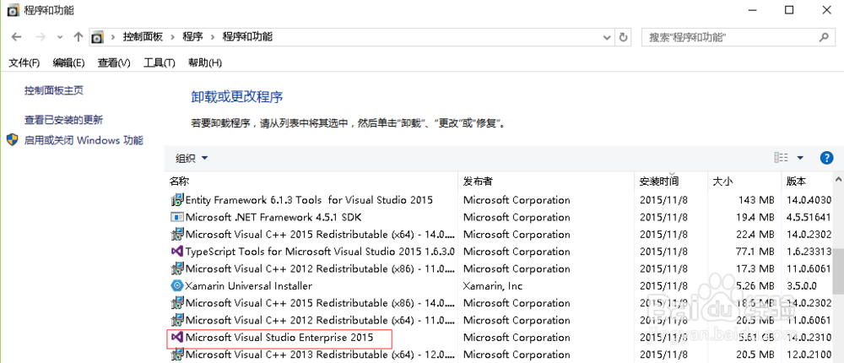This screenshot has height=363, width=844.
Task: Open the 文件(F) menu
Action: pos(24,63)
